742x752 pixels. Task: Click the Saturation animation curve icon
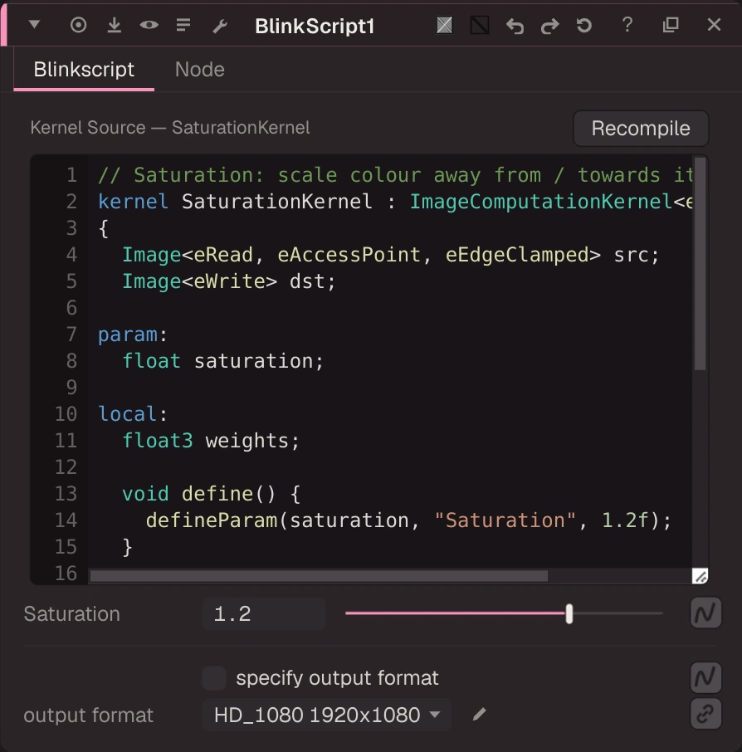706,613
